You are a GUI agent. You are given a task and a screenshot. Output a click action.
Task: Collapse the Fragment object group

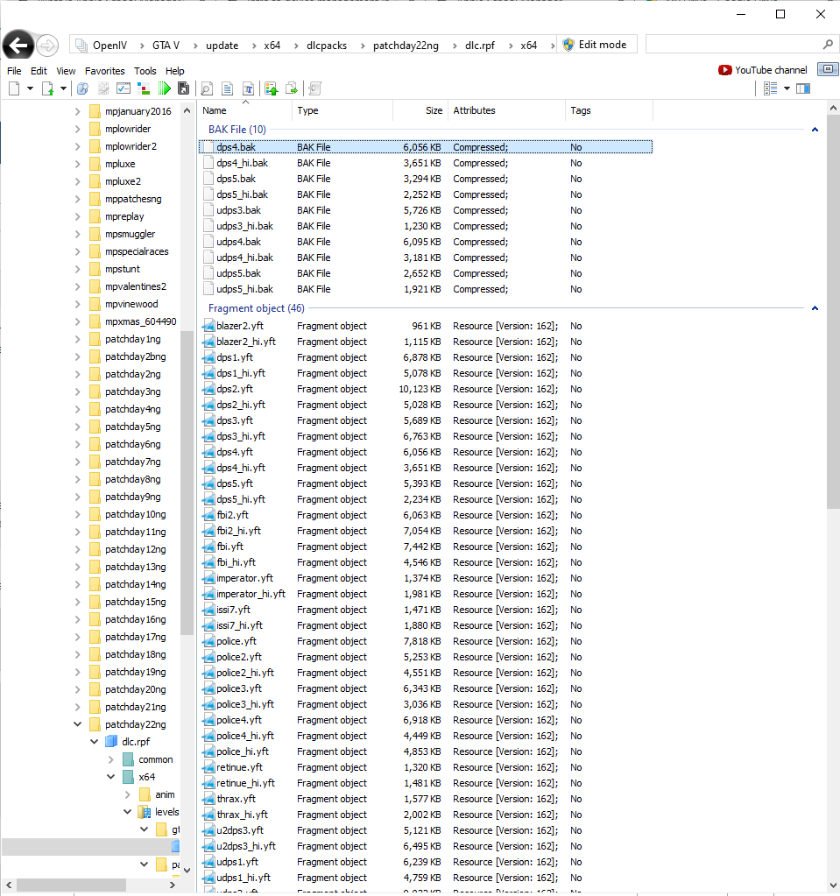815,308
